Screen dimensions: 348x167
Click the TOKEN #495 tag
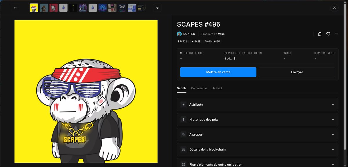[x=212, y=42]
